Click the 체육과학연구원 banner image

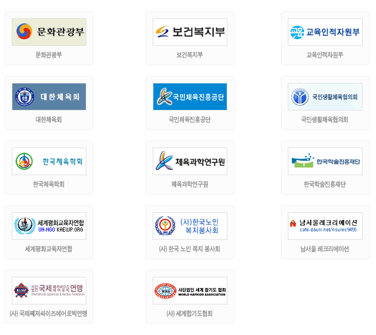point(190,161)
